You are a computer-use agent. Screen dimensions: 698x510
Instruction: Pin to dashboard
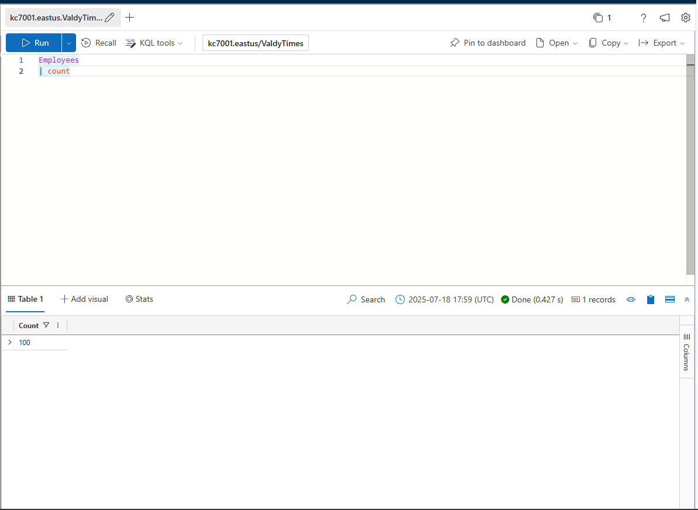point(487,43)
